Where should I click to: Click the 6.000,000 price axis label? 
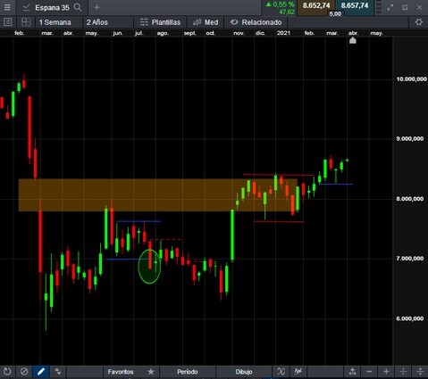(410, 318)
